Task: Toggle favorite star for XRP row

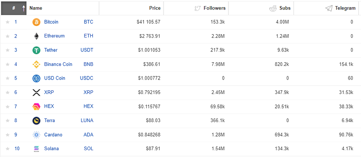Action: pyautogui.click(x=8, y=93)
